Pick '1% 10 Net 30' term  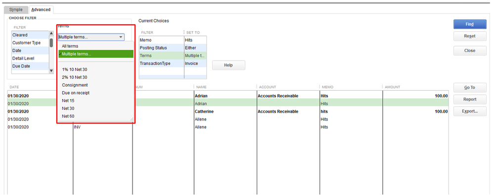(x=96, y=69)
